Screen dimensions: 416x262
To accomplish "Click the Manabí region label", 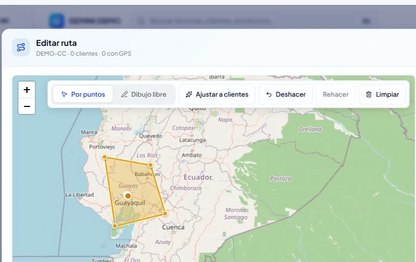I will click(122, 129).
